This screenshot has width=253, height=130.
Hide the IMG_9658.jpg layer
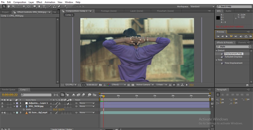(x=2, y=106)
